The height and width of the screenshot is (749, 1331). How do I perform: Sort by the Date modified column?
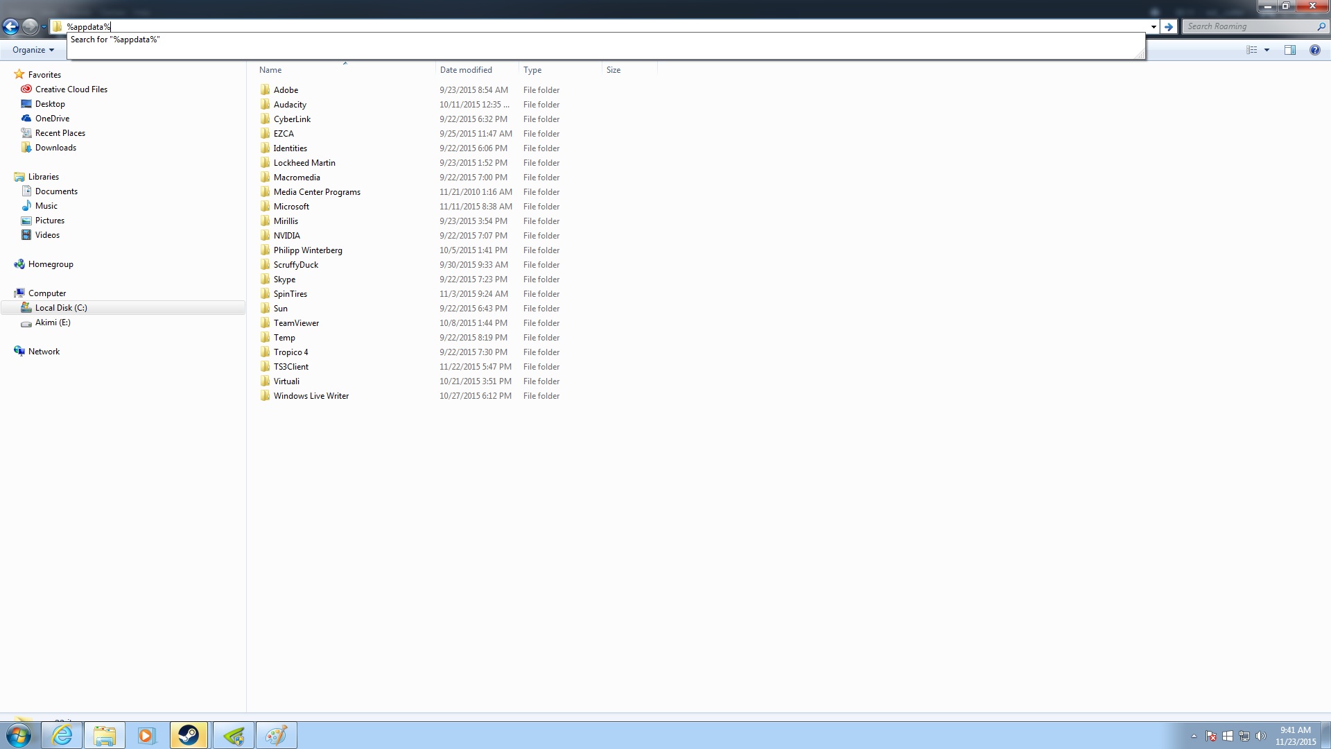(x=466, y=70)
